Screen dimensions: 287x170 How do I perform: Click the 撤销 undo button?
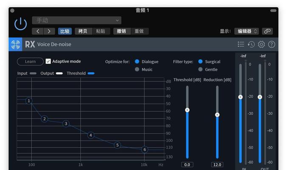pyautogui.click(x=121, y=31)
